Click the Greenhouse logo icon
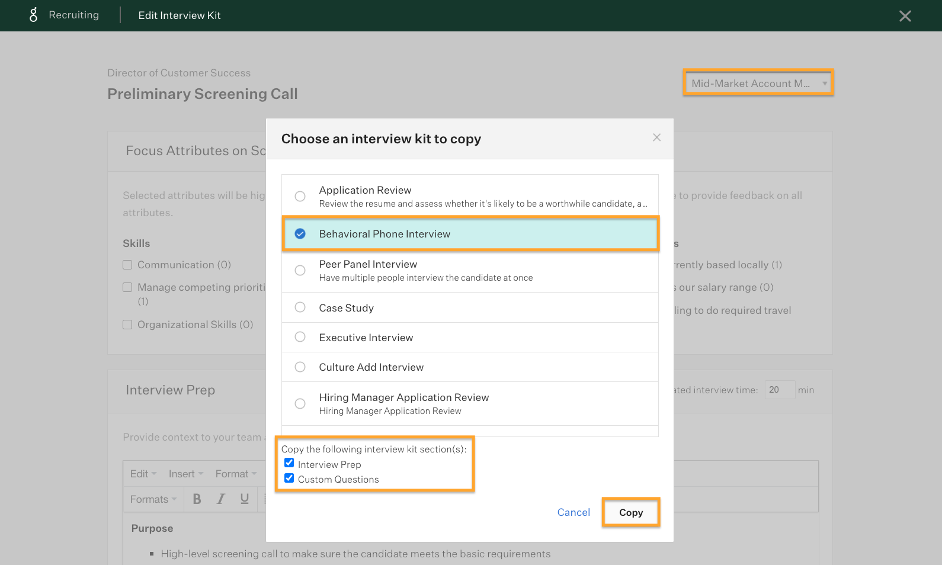This screenshot has width=942, height=565. [x=33, y=15]
